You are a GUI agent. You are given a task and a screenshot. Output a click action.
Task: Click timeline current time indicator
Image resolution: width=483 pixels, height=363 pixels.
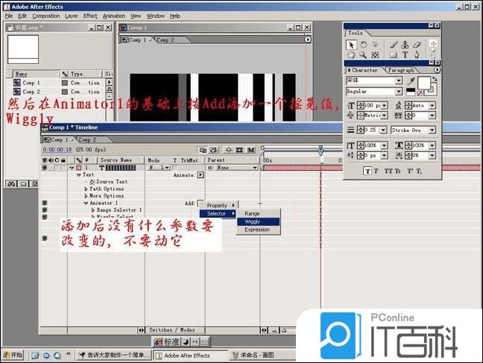pyautogui.click(x=321, y=151)
